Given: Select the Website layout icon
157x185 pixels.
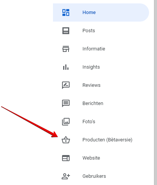Looking at the screenshot, I should point(66,158).
